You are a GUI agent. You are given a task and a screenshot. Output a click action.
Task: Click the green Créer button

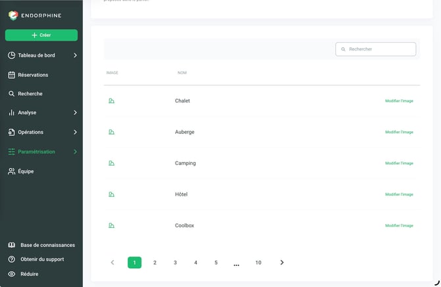click(x=41, y=35)
